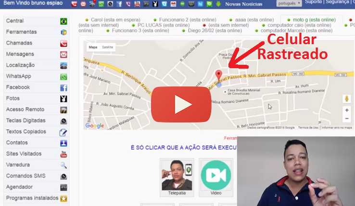
Task: Select device moto g (esta online)
Action: click(314, 20)
